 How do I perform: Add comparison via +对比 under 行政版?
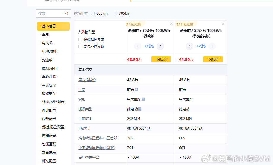pyautogui.click(x=149, y=46)
